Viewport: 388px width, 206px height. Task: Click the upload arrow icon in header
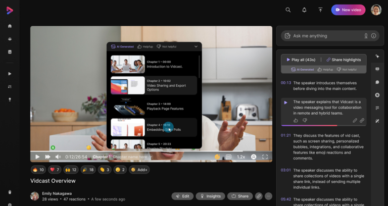[x=320, y=10]
